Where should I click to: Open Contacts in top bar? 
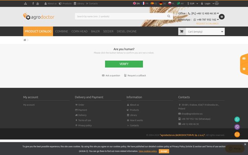[x=92, y=3]
